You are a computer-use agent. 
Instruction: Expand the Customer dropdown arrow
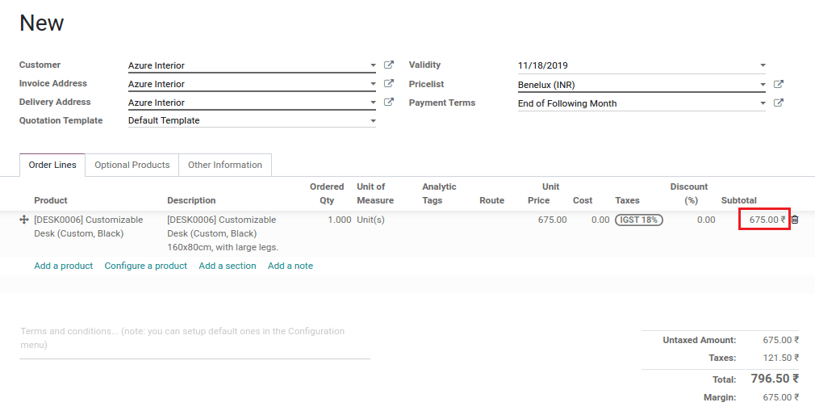tap(373, 65)
